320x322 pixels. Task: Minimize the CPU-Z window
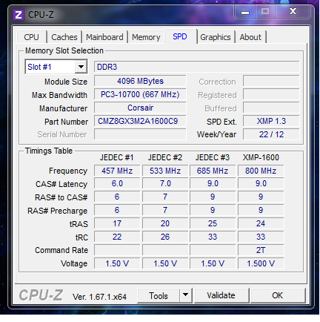(245, 12)
